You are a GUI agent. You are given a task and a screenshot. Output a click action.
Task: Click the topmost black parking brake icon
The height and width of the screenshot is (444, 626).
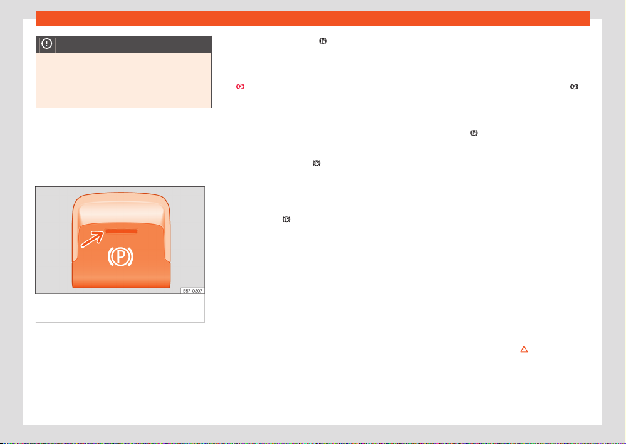tap(323, 41)
